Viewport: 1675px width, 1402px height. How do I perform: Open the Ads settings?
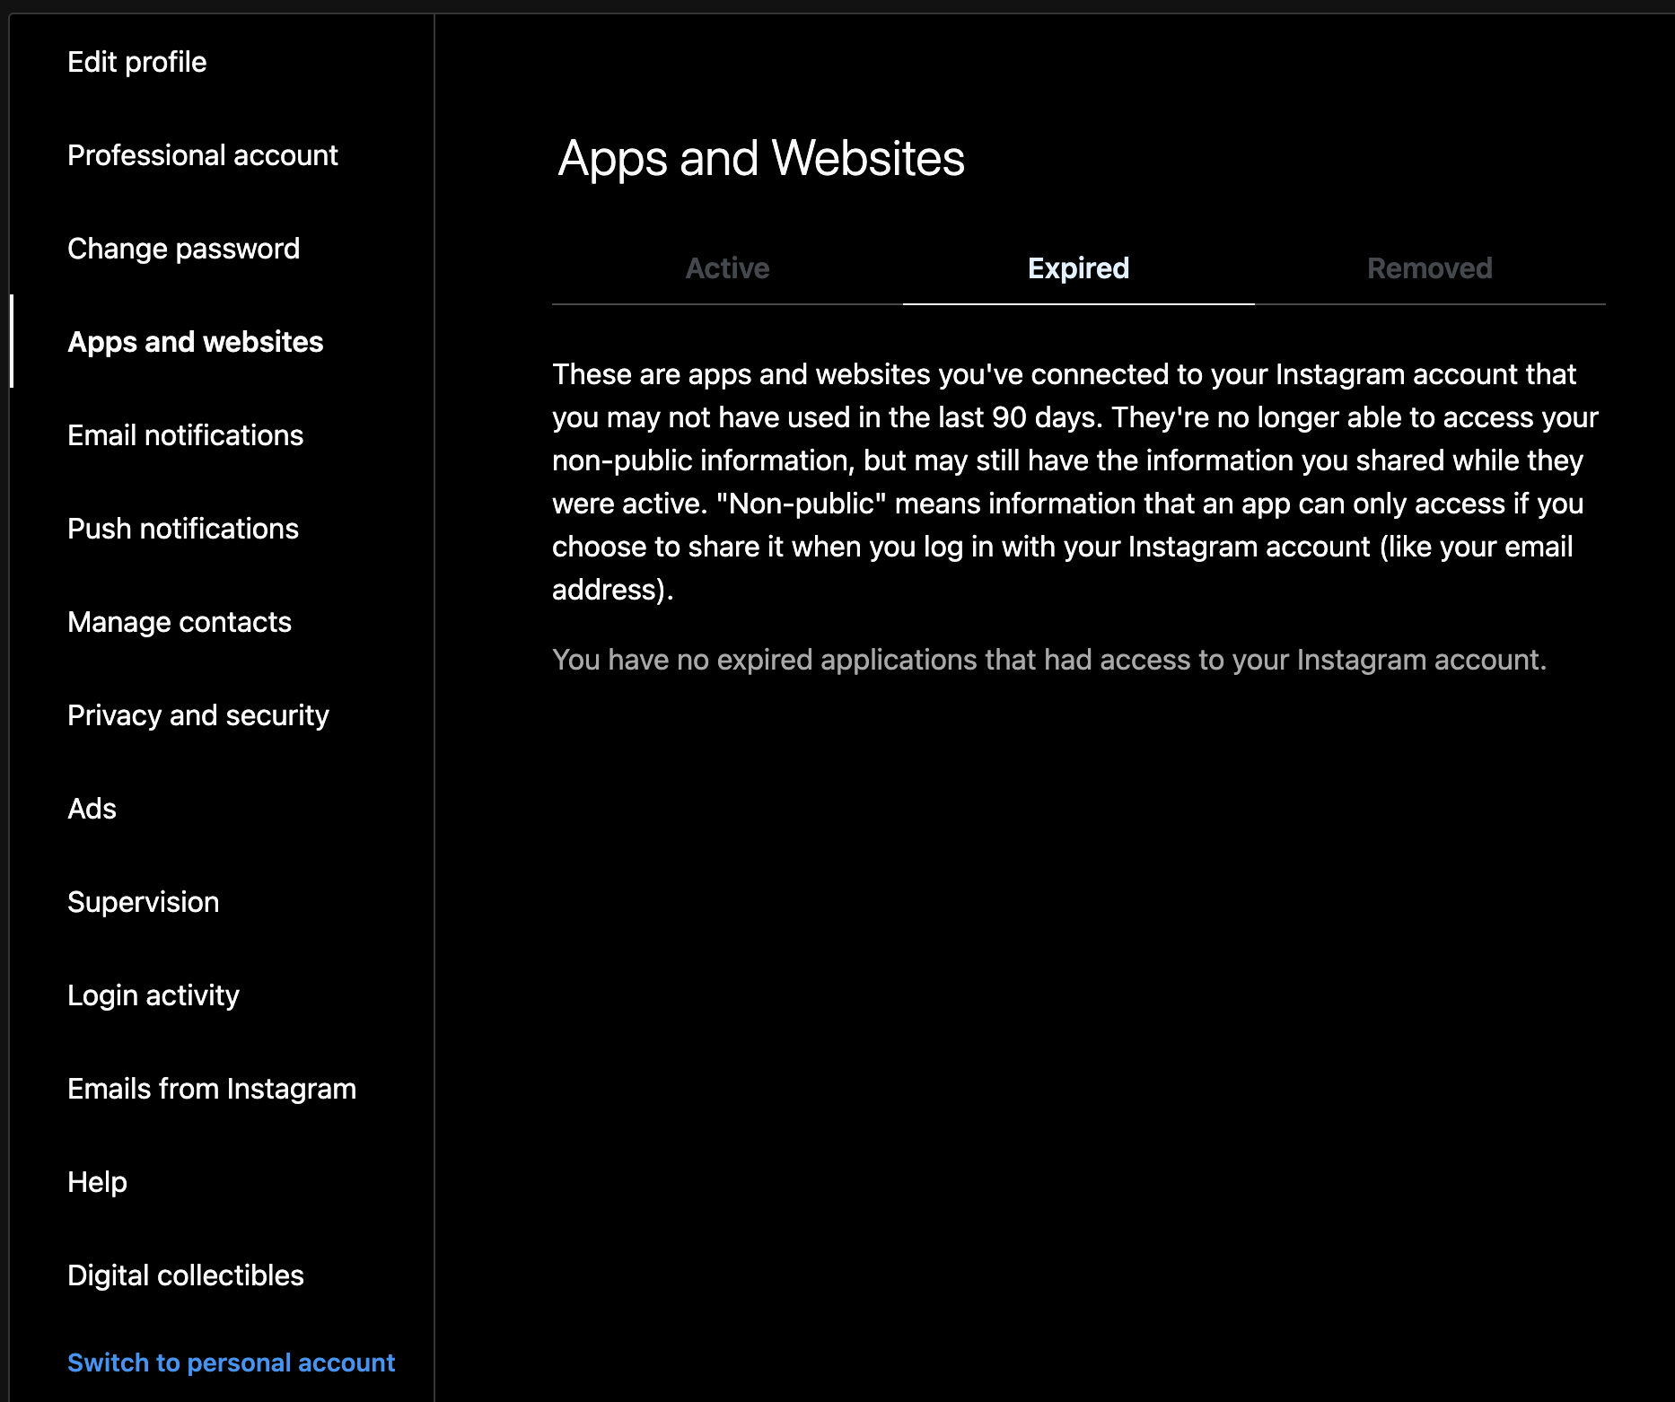pos(92,809)
